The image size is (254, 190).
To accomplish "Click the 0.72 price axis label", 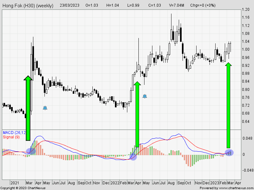I will 245,105.
